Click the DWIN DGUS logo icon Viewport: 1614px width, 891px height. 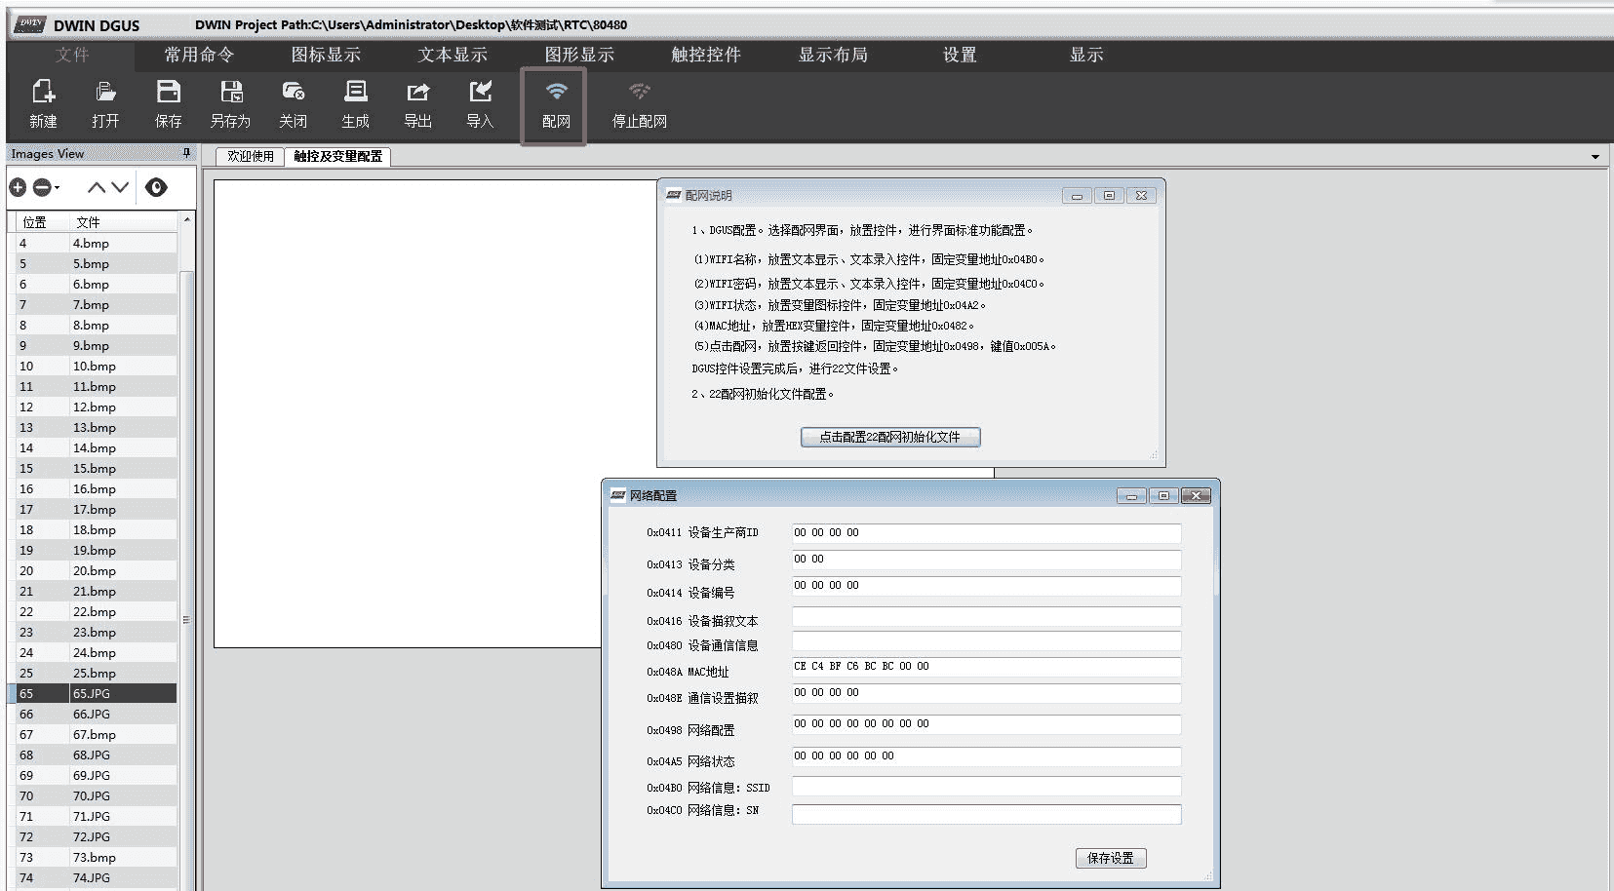coord(29,23)
